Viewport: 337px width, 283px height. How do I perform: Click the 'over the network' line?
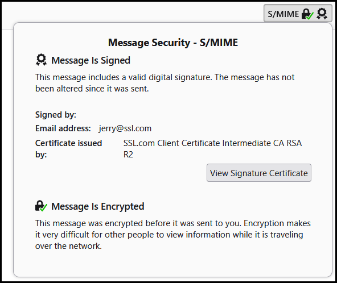pos(68,246)
